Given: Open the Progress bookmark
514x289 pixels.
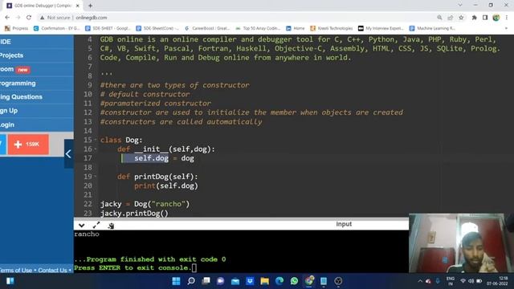Looking at the screenshot, I should (x=16, y=29).
